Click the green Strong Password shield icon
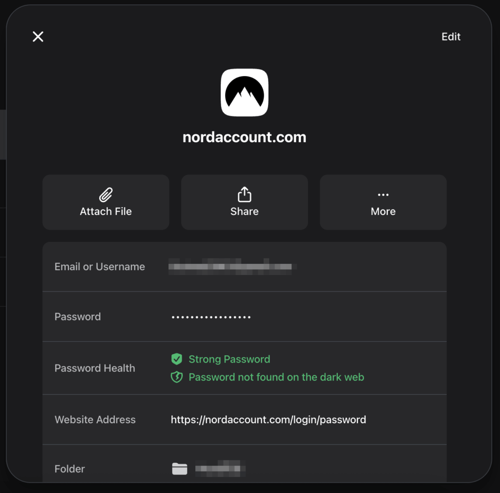This screenshot has width=500, height=493. (x=177, y=359)
